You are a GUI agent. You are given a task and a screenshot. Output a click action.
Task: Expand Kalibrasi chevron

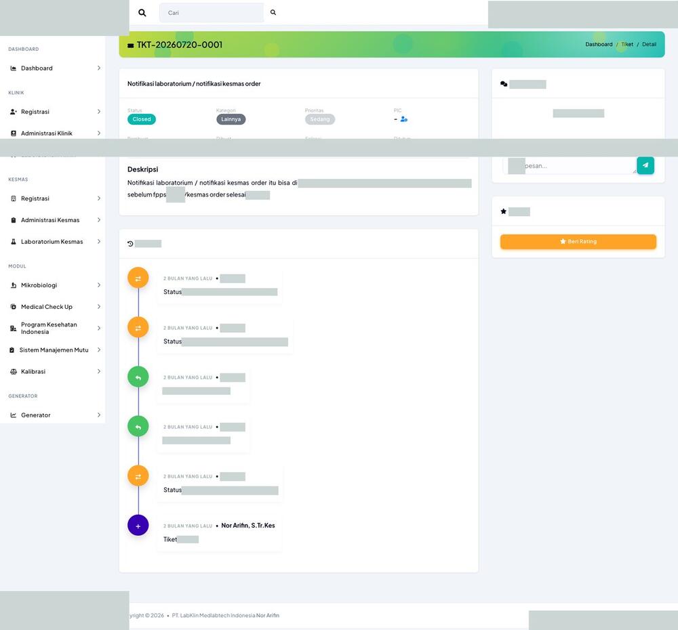tap(98, 372)
